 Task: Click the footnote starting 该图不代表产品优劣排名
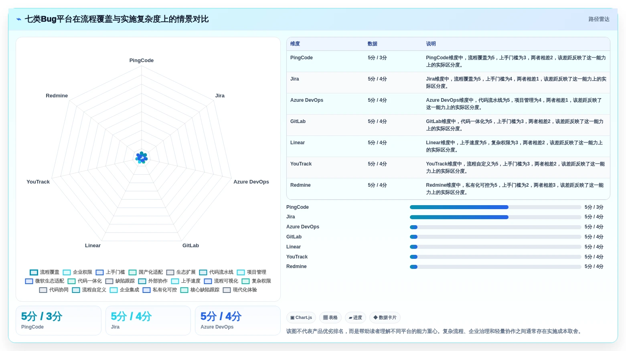point(434,331)
